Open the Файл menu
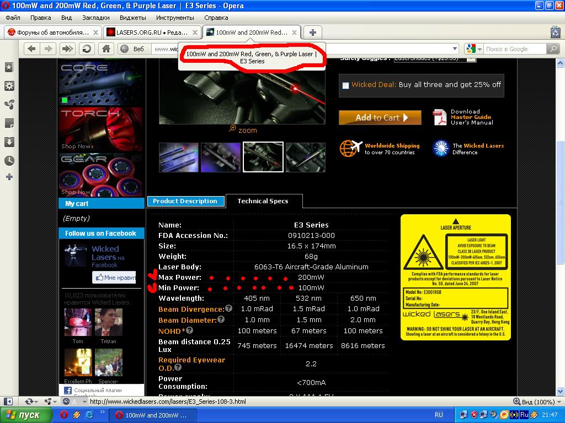The width and height of the screenshot is (565, 423). (x=13, y=18)
